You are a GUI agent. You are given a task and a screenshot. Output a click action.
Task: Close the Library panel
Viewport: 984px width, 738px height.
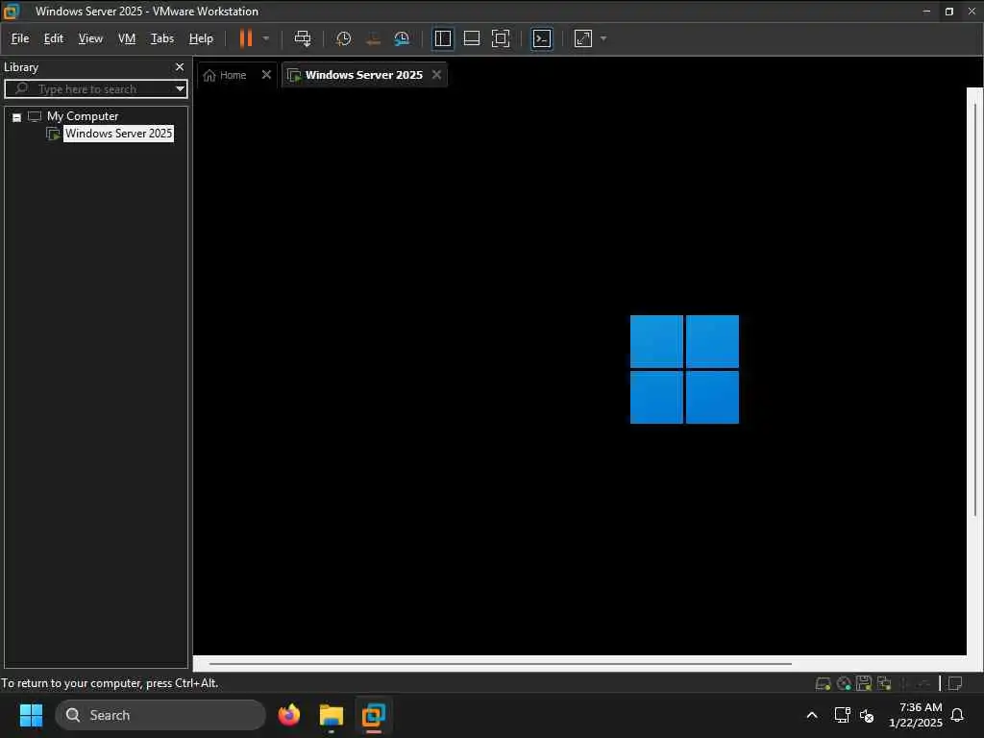click(x=180, y=66)
